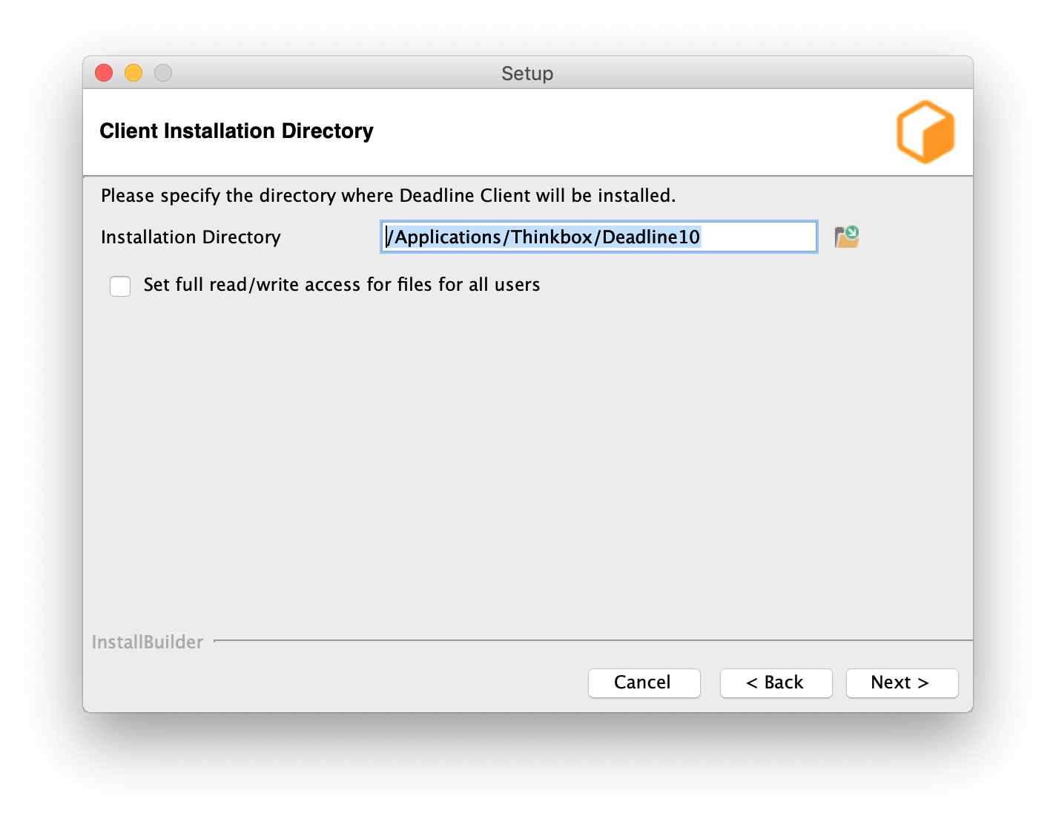Cancel the Deadline Client installation
Image resolution: width=1056 pixels, height=822 pixels.
[643, 683]
